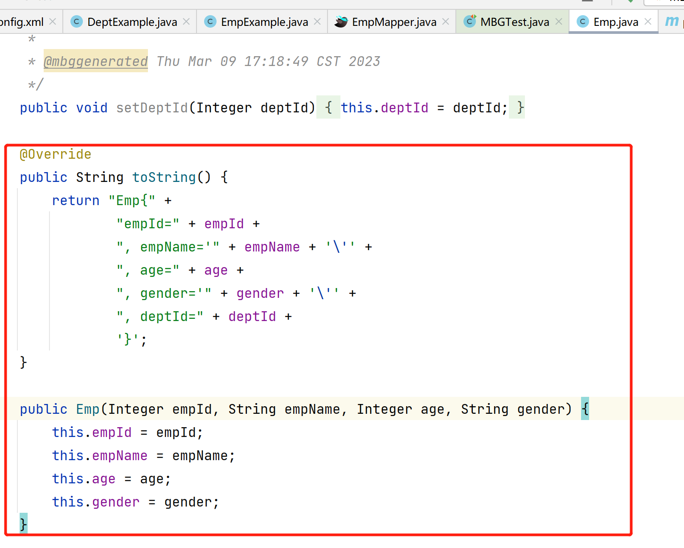Click the EmpExample.java class icon
Image resolution: width=684 pixels, height=548 pixels.
pyautogui.click(x=210, y=21)
